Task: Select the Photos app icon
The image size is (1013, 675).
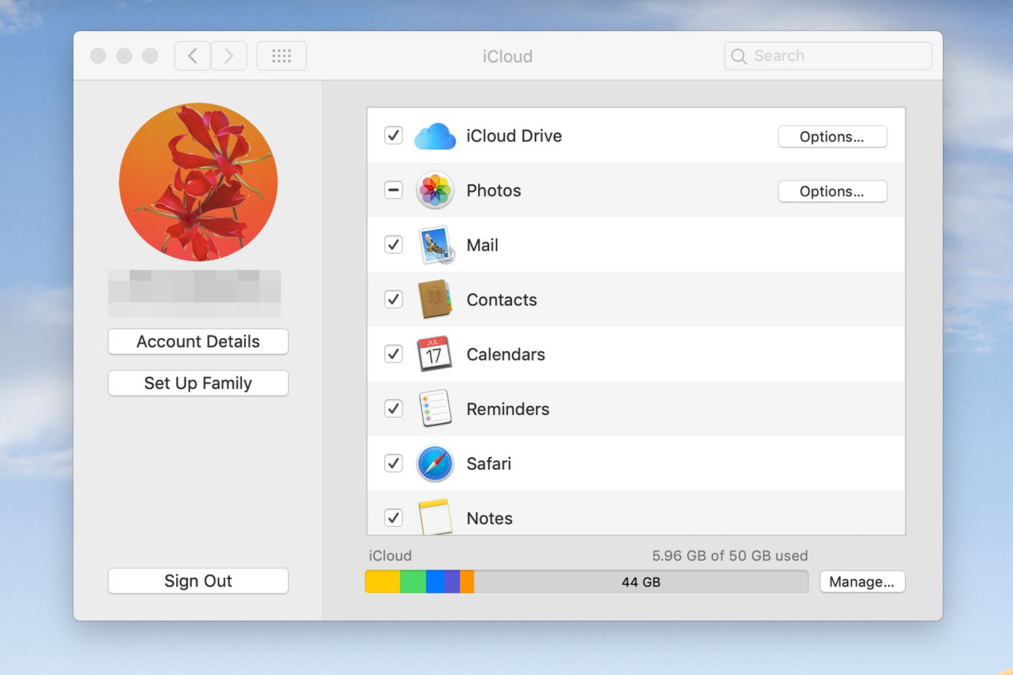Action: 435,190
